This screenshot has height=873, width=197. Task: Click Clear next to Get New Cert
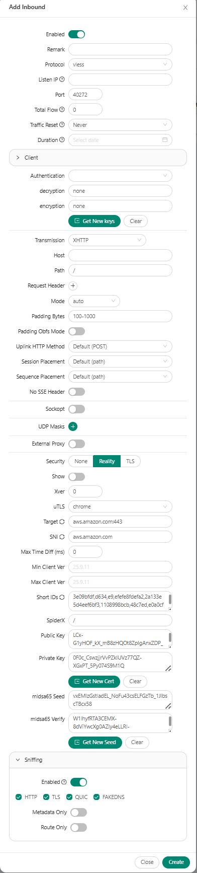click(135, 681)
